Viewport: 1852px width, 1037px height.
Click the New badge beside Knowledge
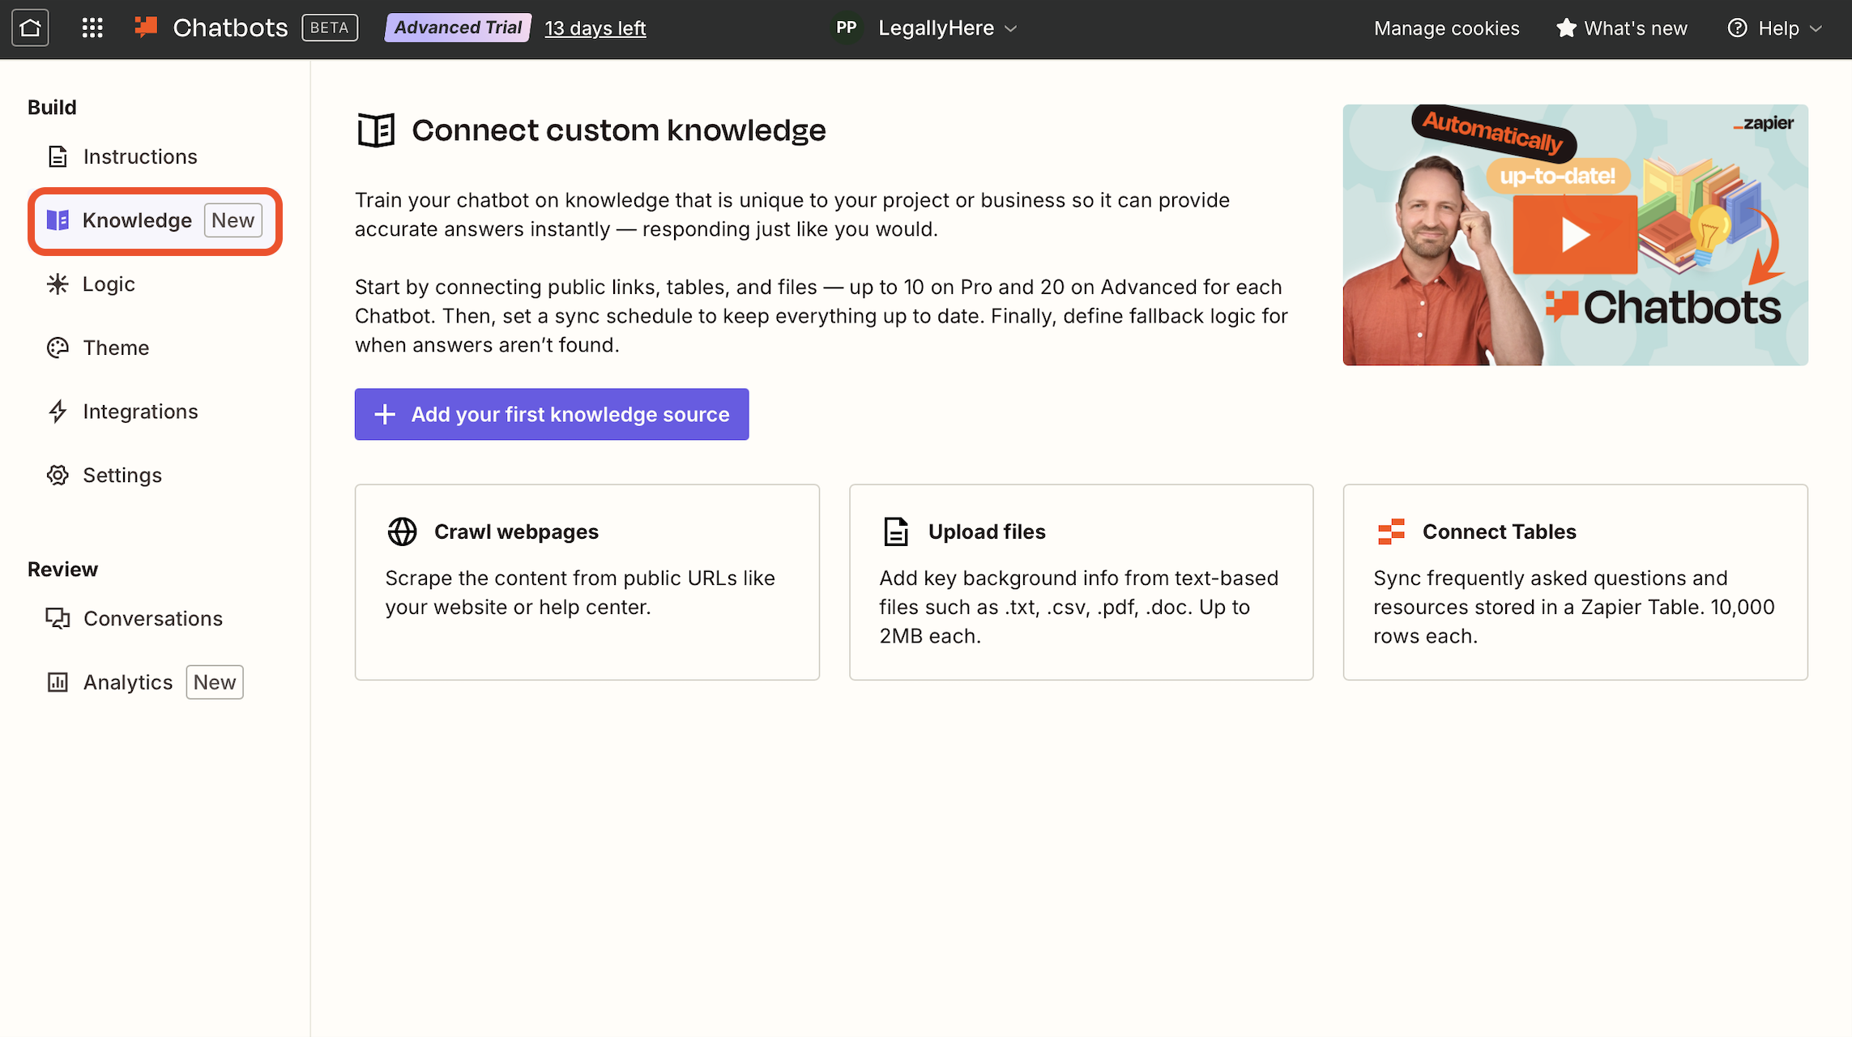point(233,220)
